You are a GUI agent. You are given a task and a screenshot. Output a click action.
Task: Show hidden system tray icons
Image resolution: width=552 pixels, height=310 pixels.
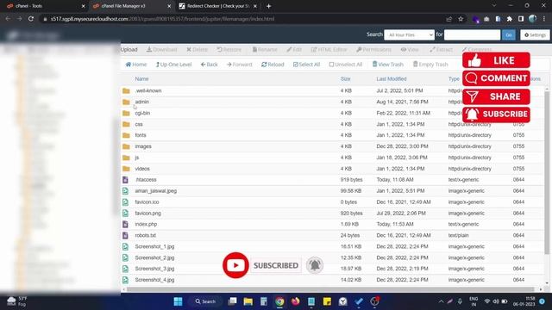(x=441, y=301)
